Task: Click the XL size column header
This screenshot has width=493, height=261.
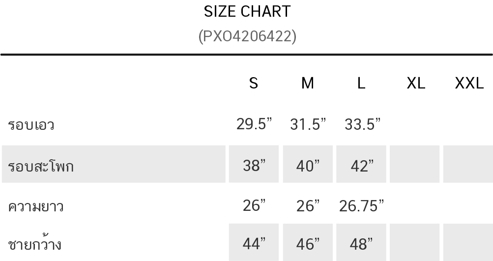Action: point(416,84)
